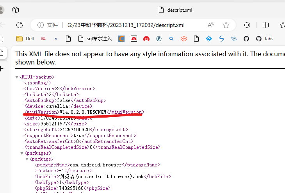The width and height of the screenshot is (285, 193).
Task: Click the transRealCompletedSize line
Action: click(93, 147)
